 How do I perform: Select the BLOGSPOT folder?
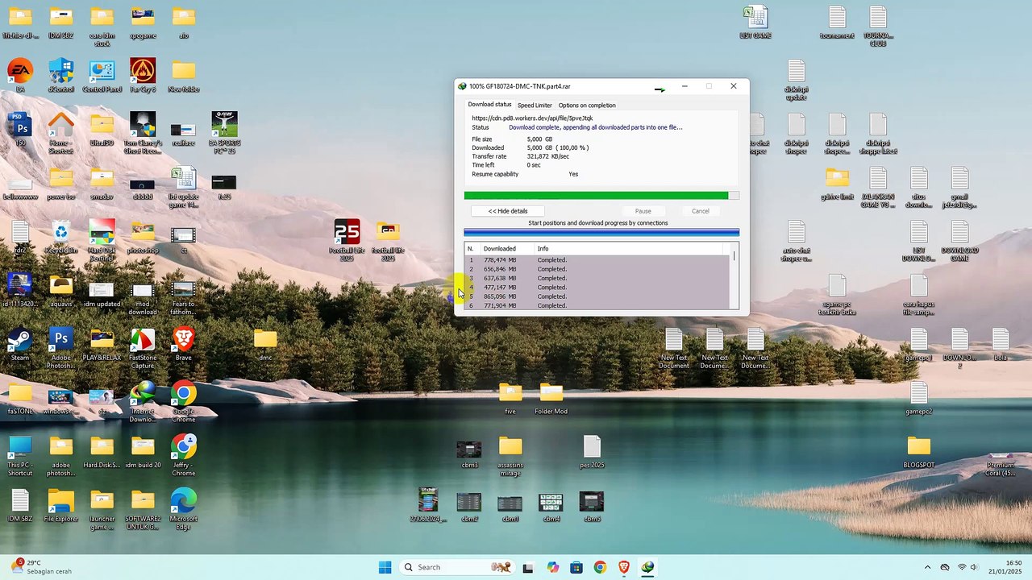click(x=919, y=451)
